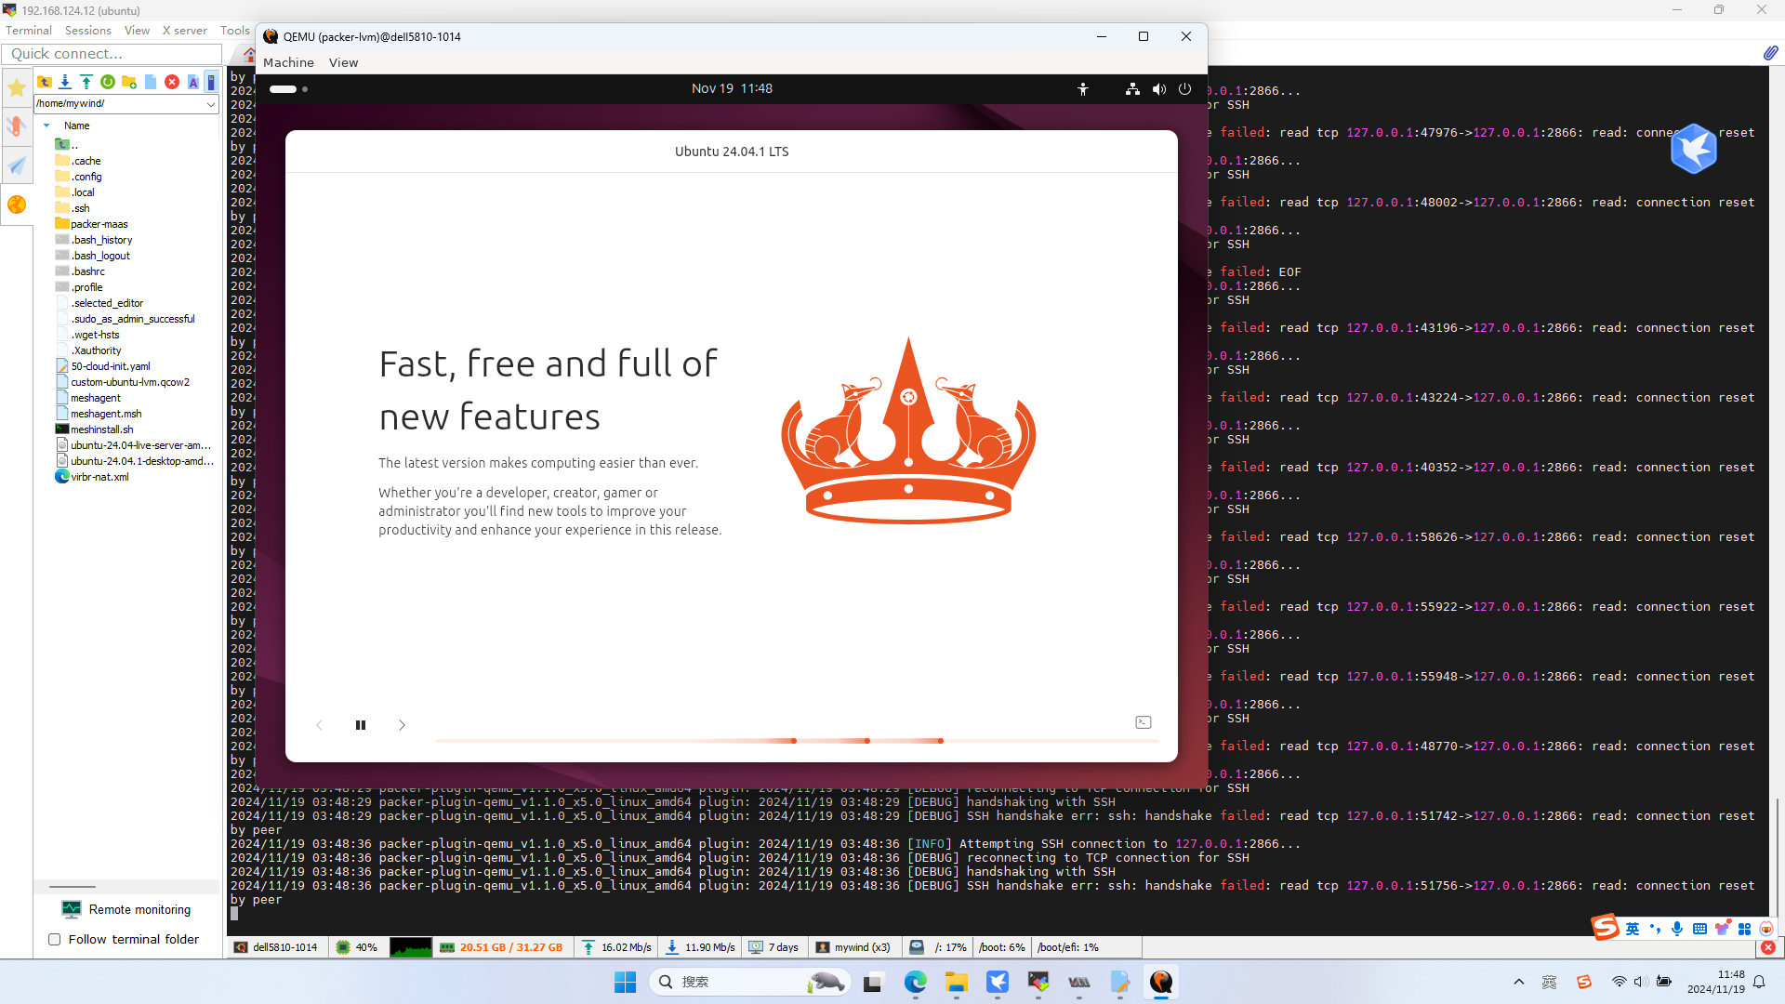The height and width of the screenshot is (1004, 1785).
Task: Open Microsoft Edge from the taskbar
Action: click(x=916, y=982)
